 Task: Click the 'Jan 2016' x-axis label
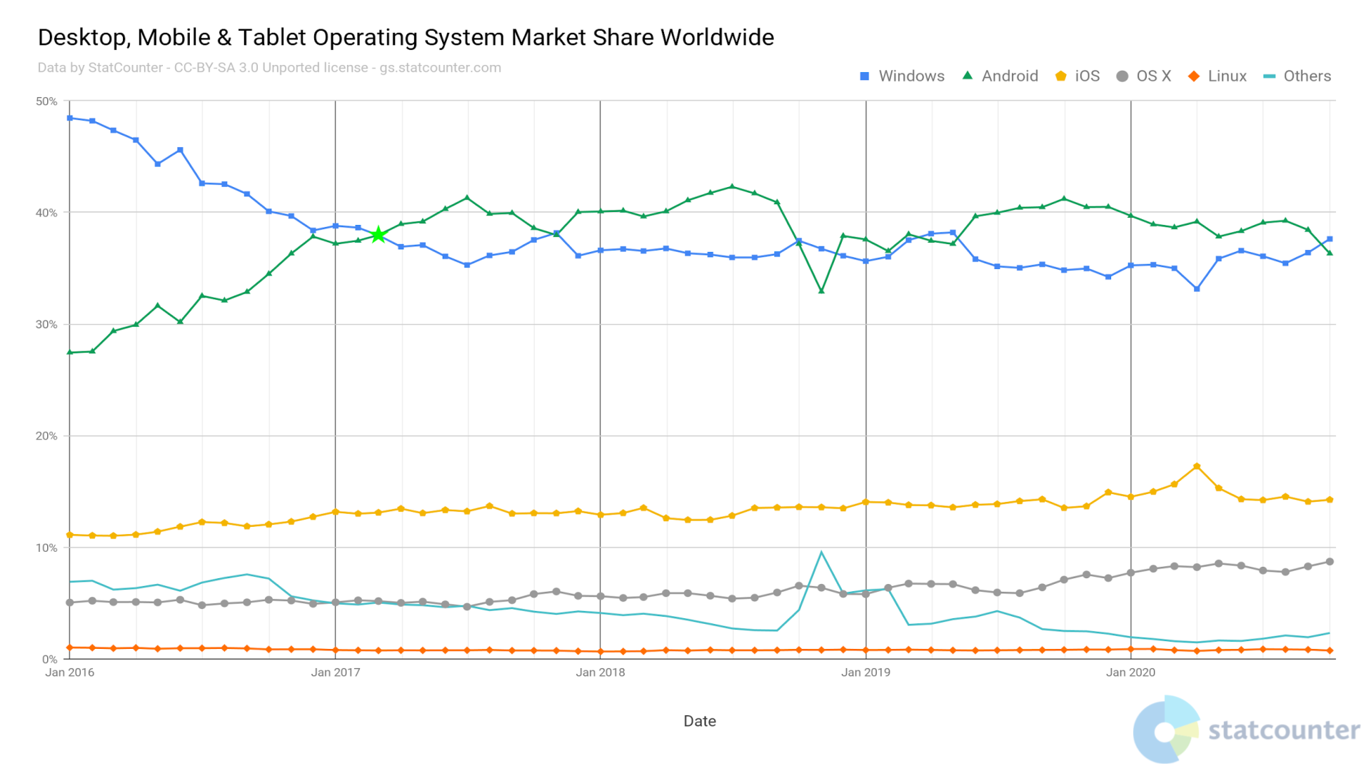coord(69,672)
